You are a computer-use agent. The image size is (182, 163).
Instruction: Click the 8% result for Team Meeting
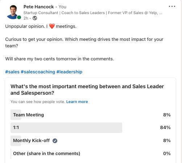[x=167, y=115]
